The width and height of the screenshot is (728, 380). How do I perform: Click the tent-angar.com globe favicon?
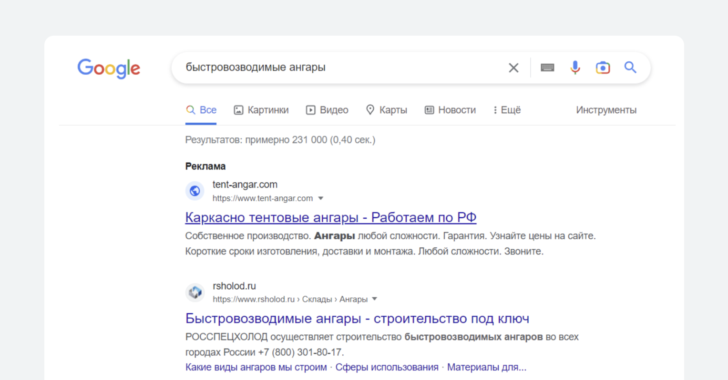pos(195,191)
